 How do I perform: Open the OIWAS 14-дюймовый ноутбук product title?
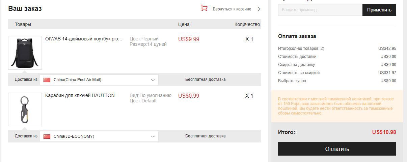[x=84, y=39]
